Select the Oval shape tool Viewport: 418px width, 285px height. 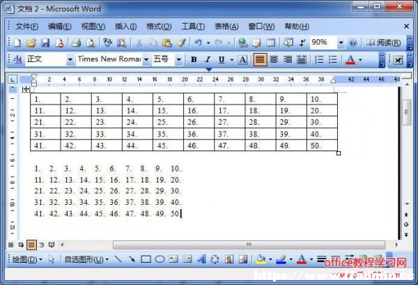point(160,259)
